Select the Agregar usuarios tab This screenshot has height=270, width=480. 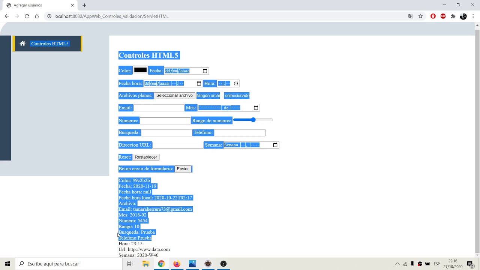click(x=39, y=5)
